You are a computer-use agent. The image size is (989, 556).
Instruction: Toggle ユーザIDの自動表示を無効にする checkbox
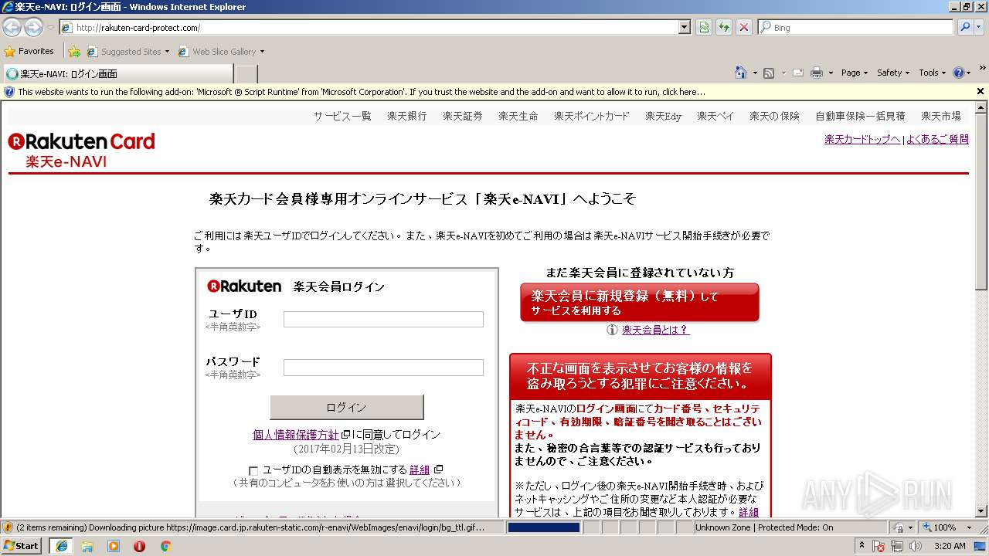coord(253,470)
